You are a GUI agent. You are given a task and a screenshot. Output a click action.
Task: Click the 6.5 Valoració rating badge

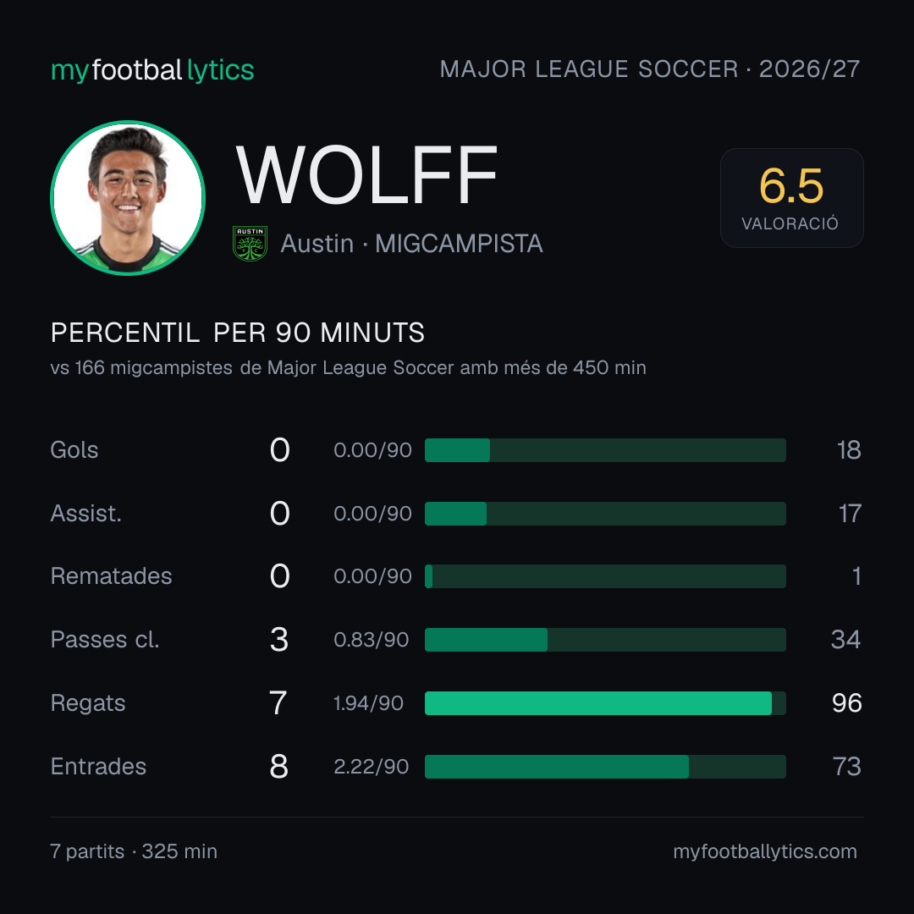click(791, 198)
